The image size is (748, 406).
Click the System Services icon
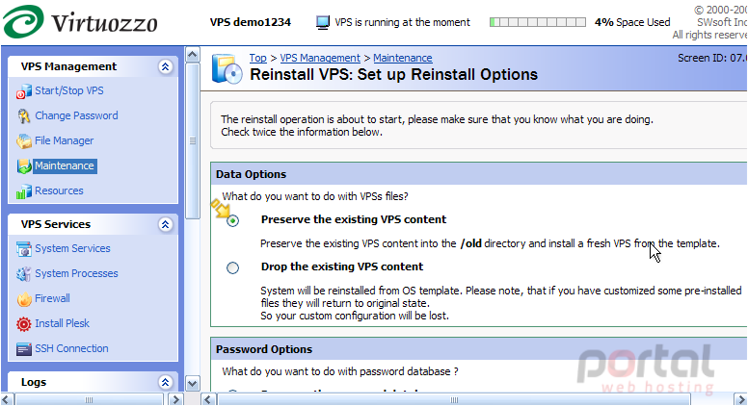(24, 249)
